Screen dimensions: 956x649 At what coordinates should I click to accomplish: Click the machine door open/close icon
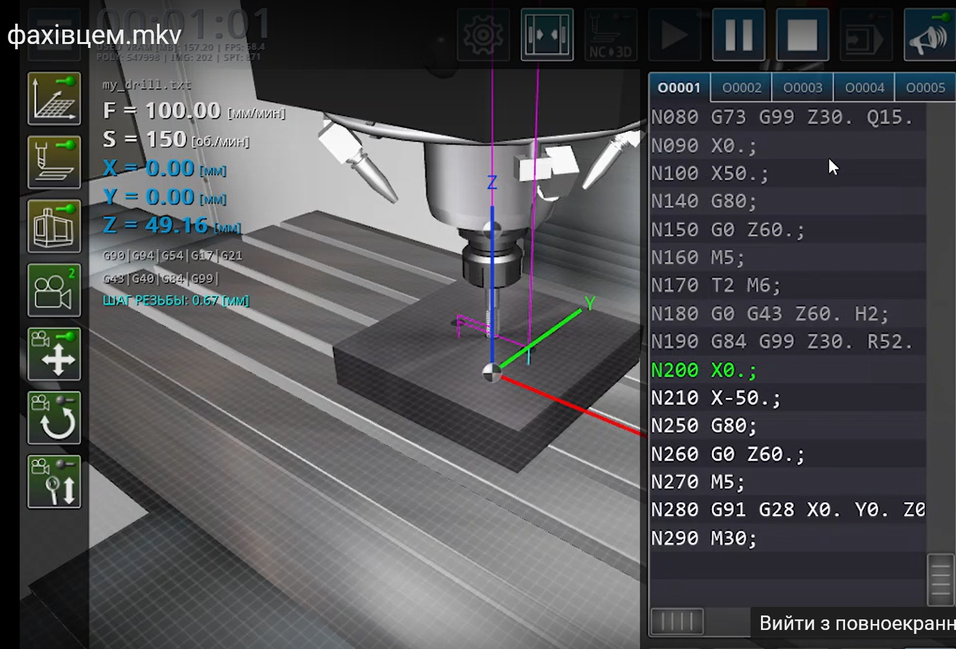[x=547, y=35]
